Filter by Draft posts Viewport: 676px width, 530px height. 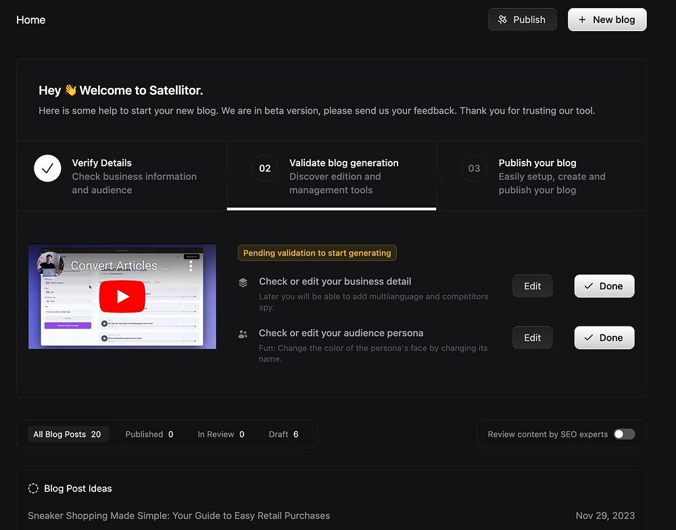click(x=283, y=434)
